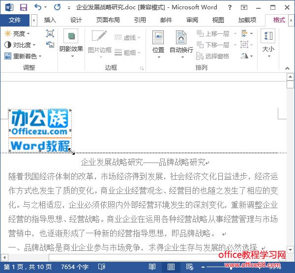Click the shadow effect green square icon
Screen dimensions: 295x273
[x=71, y=36]
